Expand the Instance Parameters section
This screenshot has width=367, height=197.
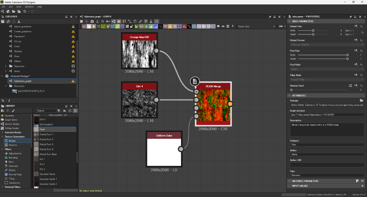tap(289, 181)
